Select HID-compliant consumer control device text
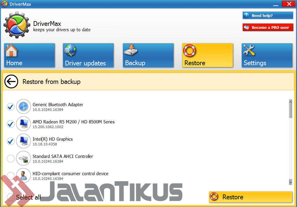 pyautogui.click(x=70, y=174)
